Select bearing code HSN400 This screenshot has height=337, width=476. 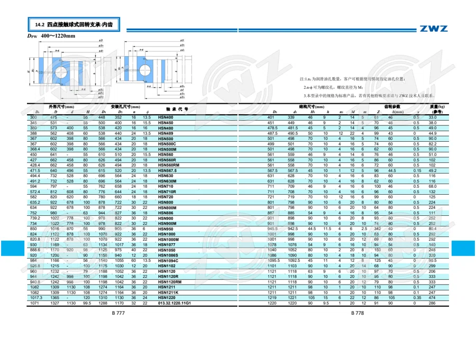pos(166,117)
